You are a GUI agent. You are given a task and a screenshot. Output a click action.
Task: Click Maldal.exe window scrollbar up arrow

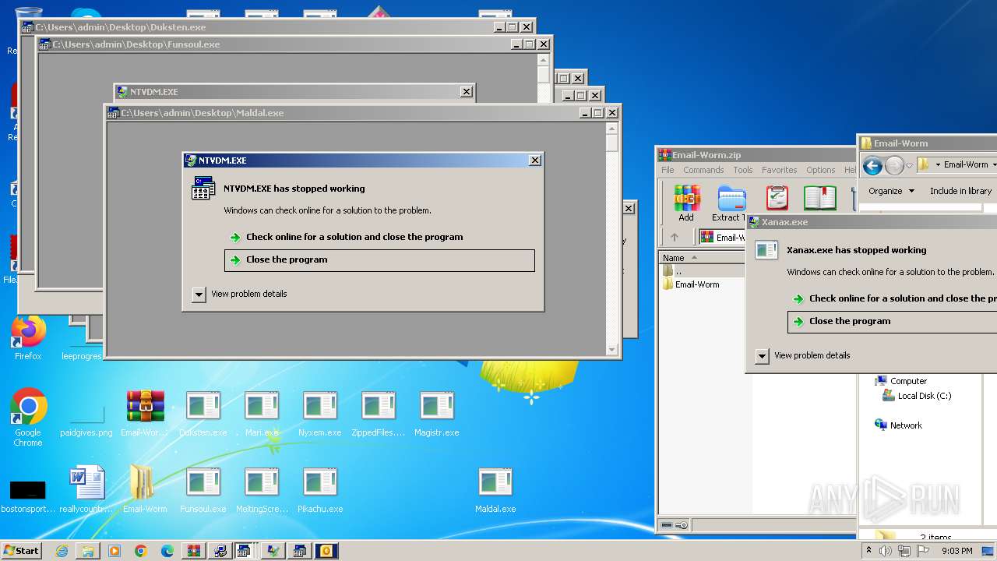(x=612, y=129)
